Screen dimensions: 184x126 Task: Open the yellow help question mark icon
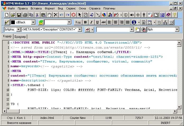[x=174, y=15]
